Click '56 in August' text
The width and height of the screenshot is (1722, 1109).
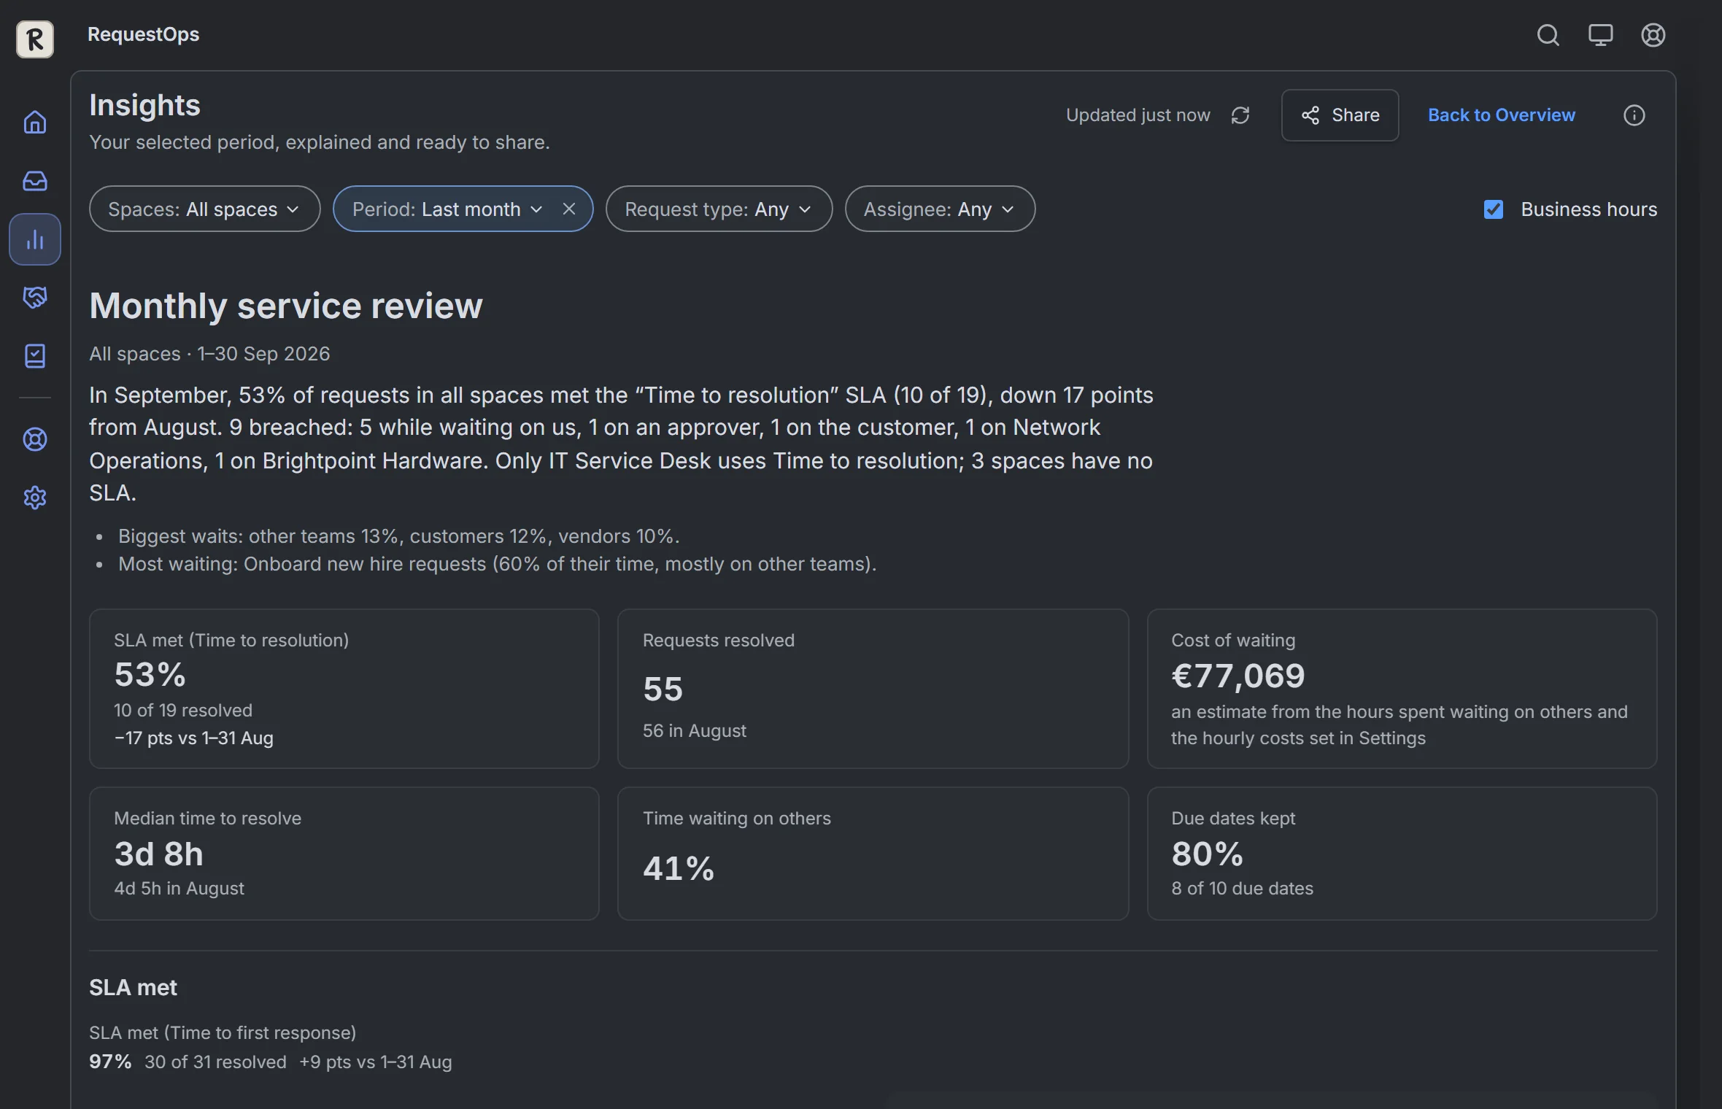694,730
